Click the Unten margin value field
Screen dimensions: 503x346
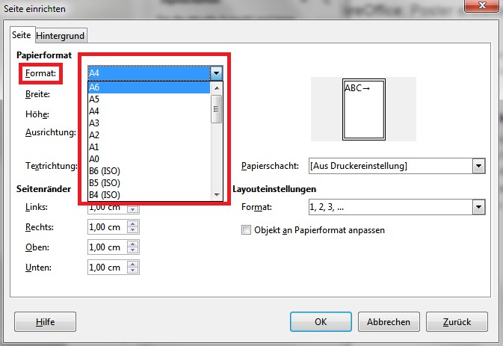click(106, 267)
